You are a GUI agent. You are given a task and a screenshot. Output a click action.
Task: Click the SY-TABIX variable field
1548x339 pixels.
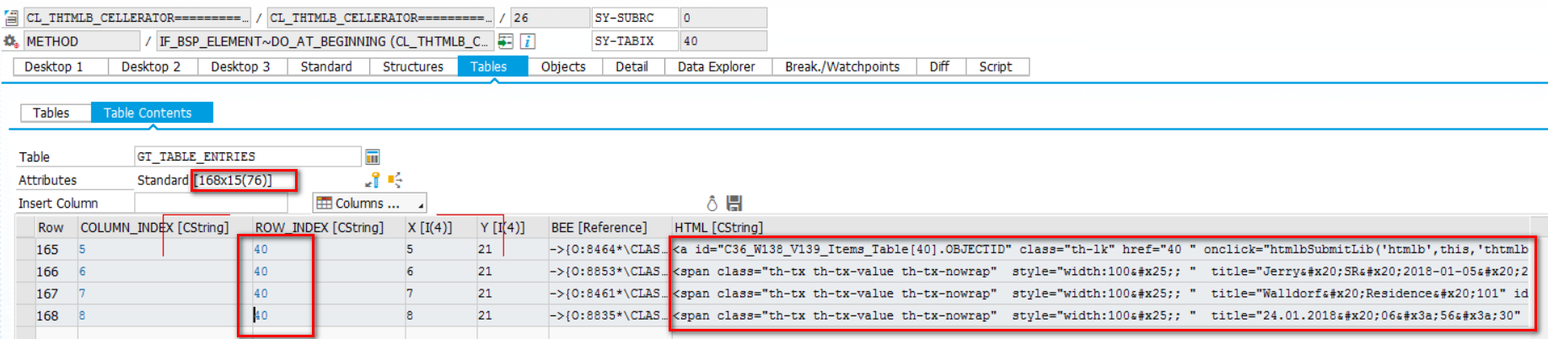[x=636, y=40]
